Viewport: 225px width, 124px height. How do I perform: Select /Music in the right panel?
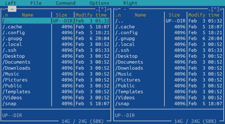tap(169, 74)
